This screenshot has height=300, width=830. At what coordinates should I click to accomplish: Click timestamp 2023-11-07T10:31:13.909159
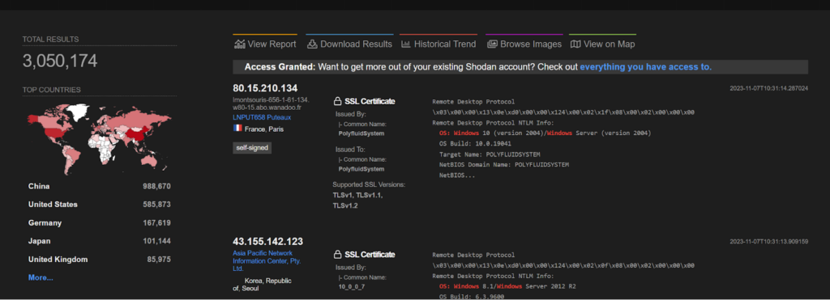coord(769,241)
